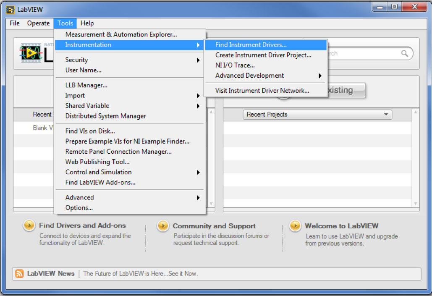The width and height of the screenshot is (432, 296).
Task: Click the LabVIEW News headline link
Action: [140, 274]
